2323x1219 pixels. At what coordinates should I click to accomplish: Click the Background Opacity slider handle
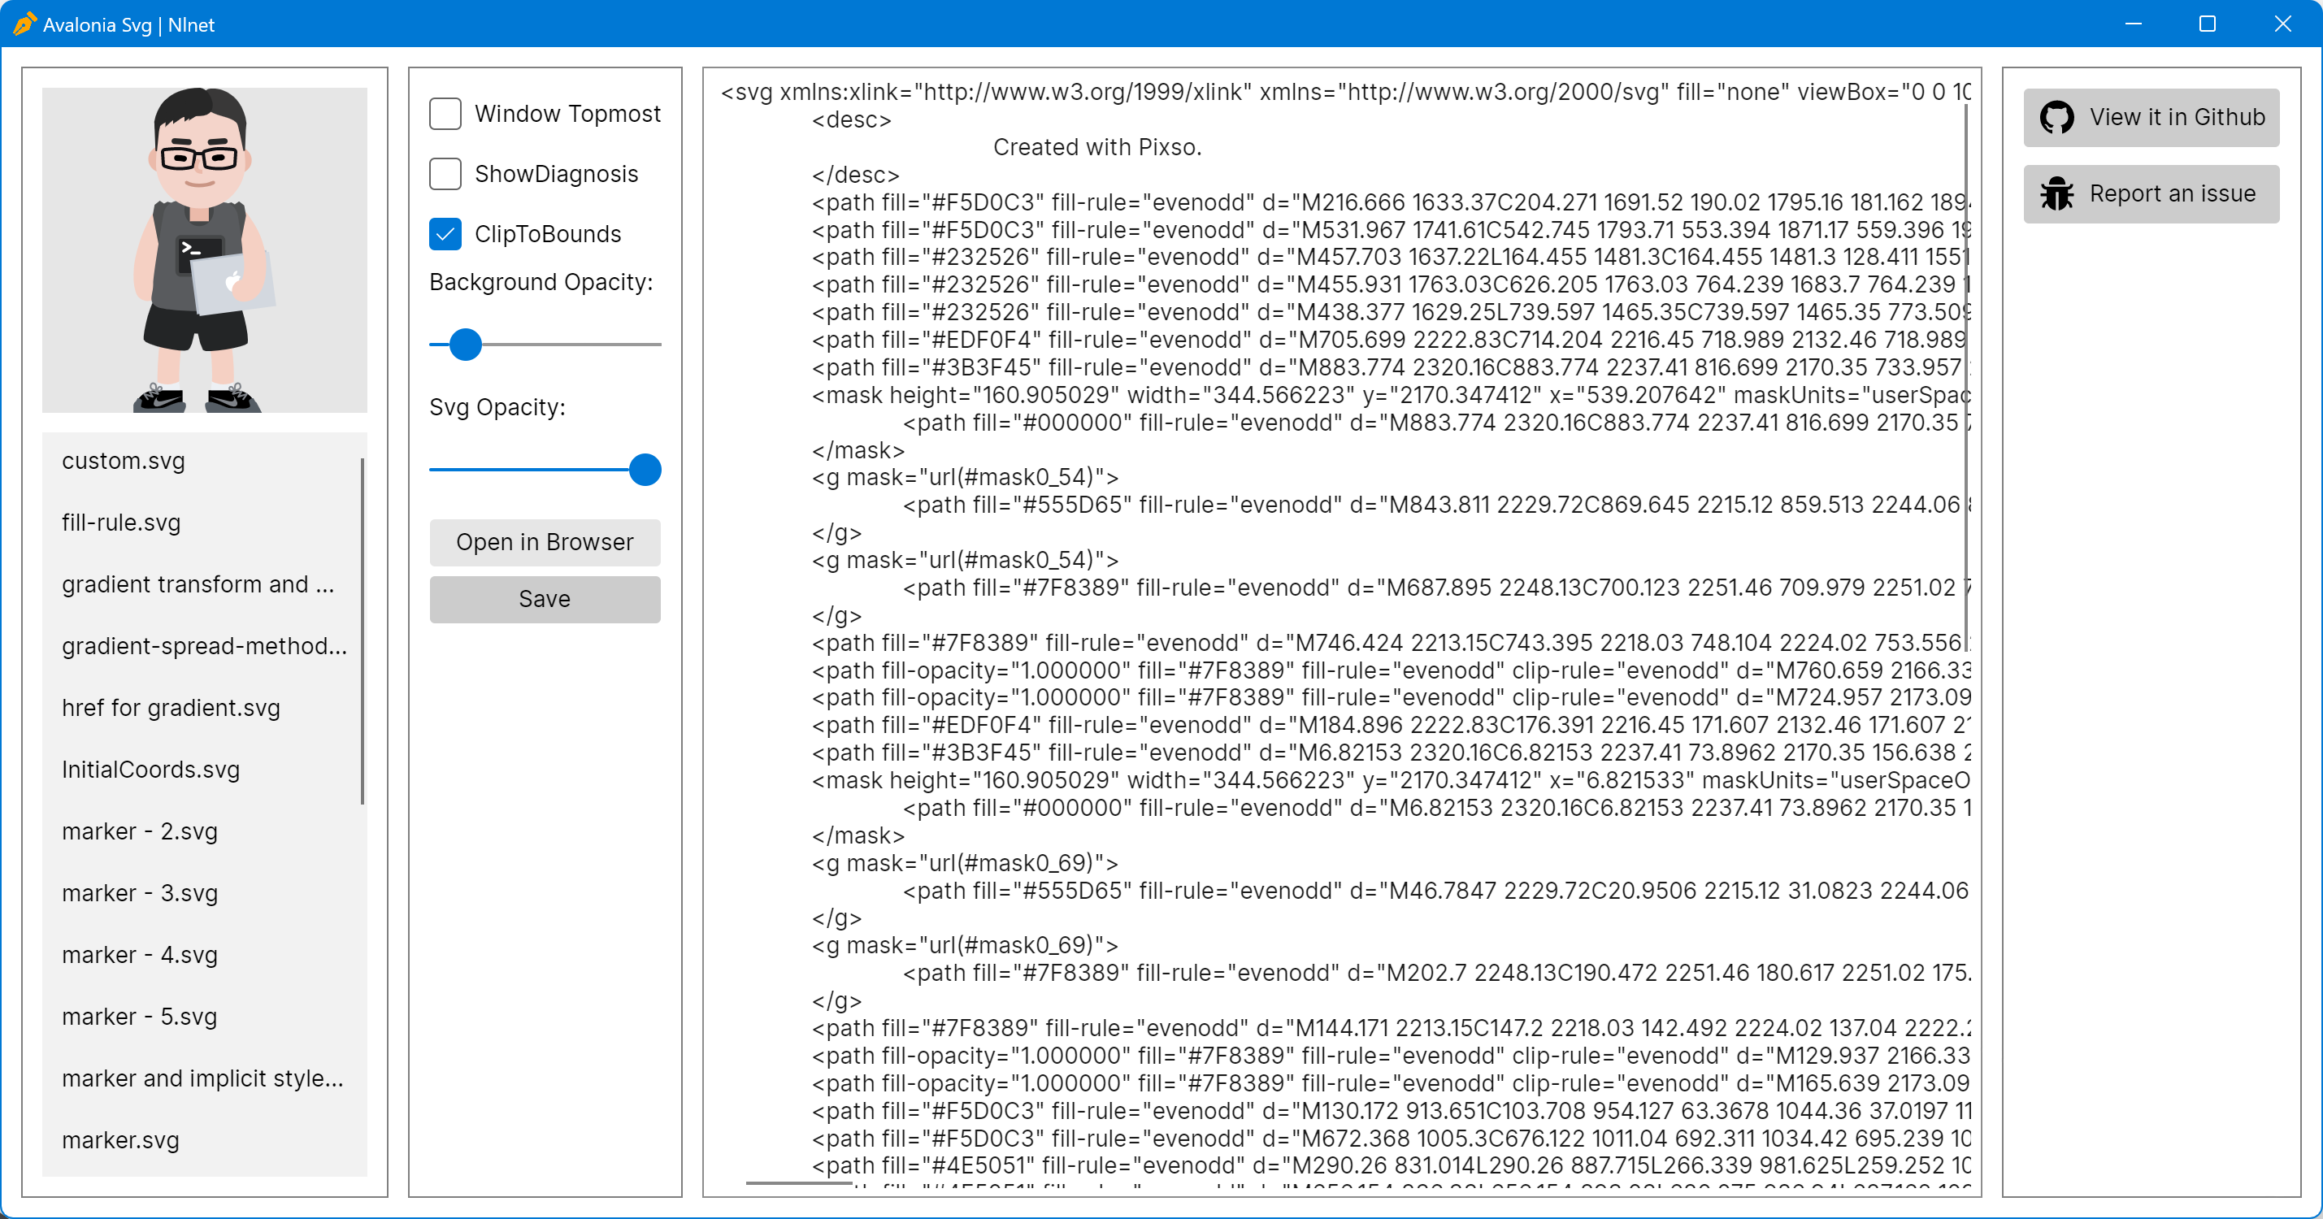click(465, 345)
